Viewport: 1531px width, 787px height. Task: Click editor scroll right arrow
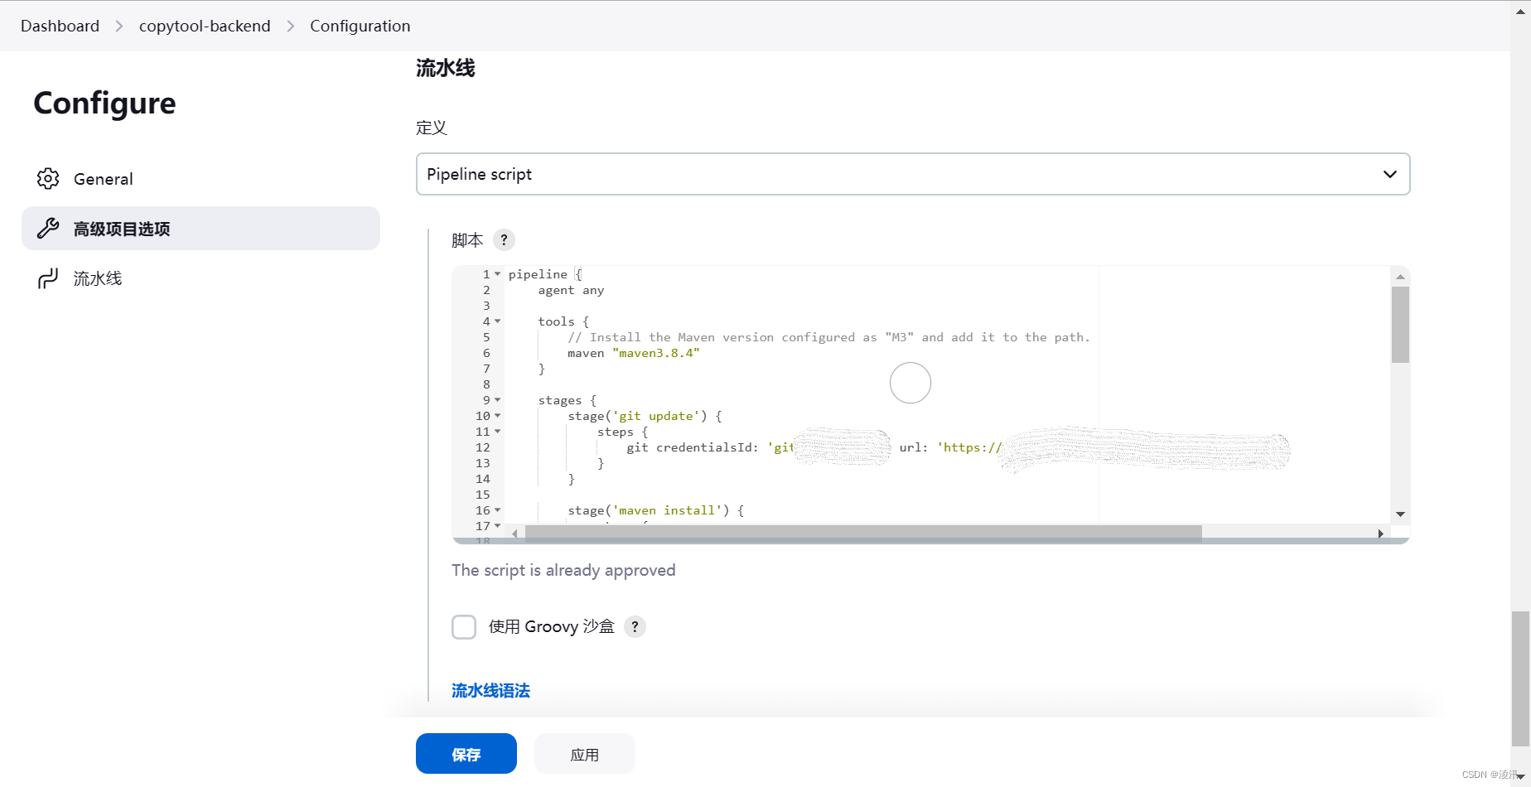tap(1380, 534)
